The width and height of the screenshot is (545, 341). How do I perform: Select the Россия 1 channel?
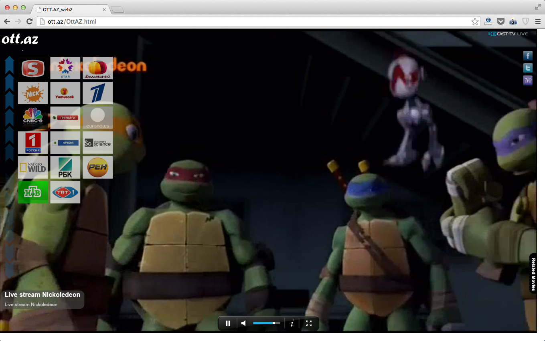point(33,143)
